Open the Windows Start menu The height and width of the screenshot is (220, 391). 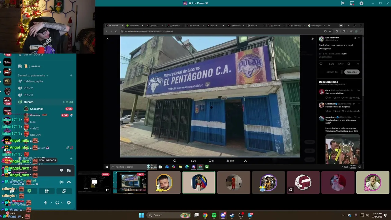point(141,215)
